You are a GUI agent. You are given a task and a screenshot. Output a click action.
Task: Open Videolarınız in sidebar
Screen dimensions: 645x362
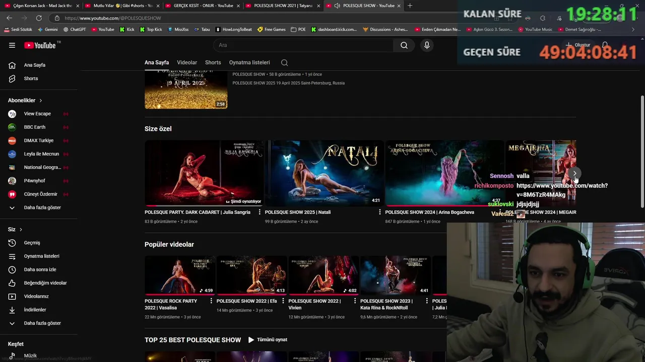[38, 296]
